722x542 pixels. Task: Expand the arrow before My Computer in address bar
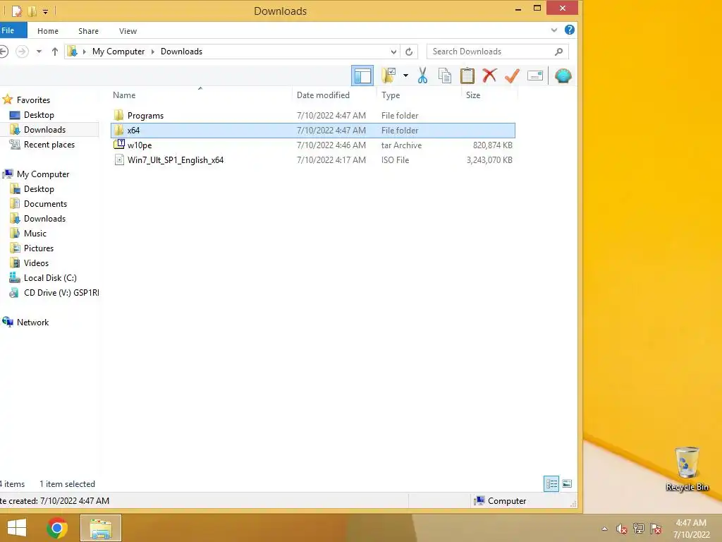coord(85,52)
